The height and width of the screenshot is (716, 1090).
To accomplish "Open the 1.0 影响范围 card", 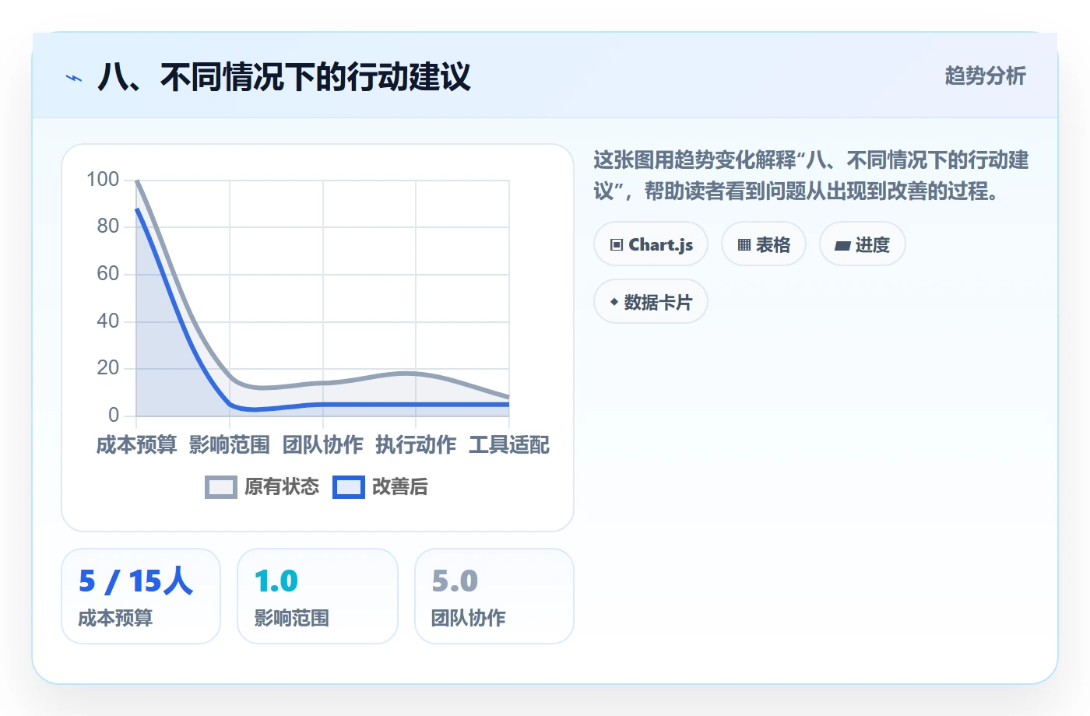I will pyautogui.click(x=318, y=596).
